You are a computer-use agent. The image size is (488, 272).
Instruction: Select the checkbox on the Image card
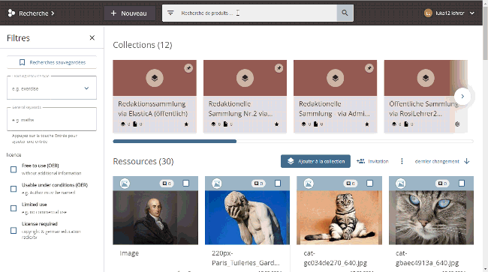[185, 184]
